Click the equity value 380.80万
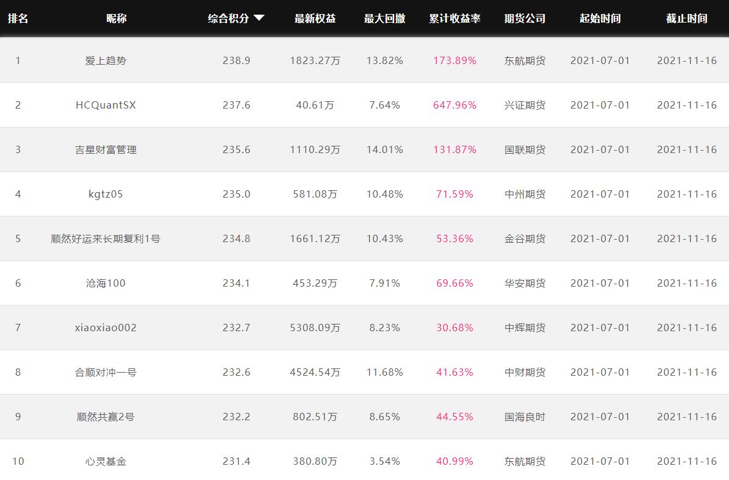 tap(315, 462)
